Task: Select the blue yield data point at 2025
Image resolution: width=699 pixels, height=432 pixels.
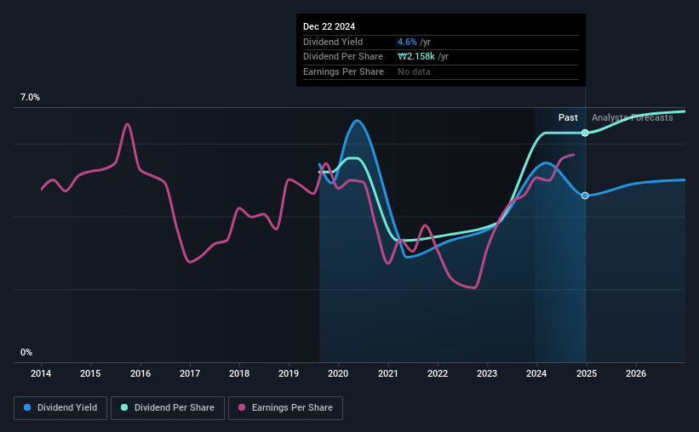Action: click(585, 196)
